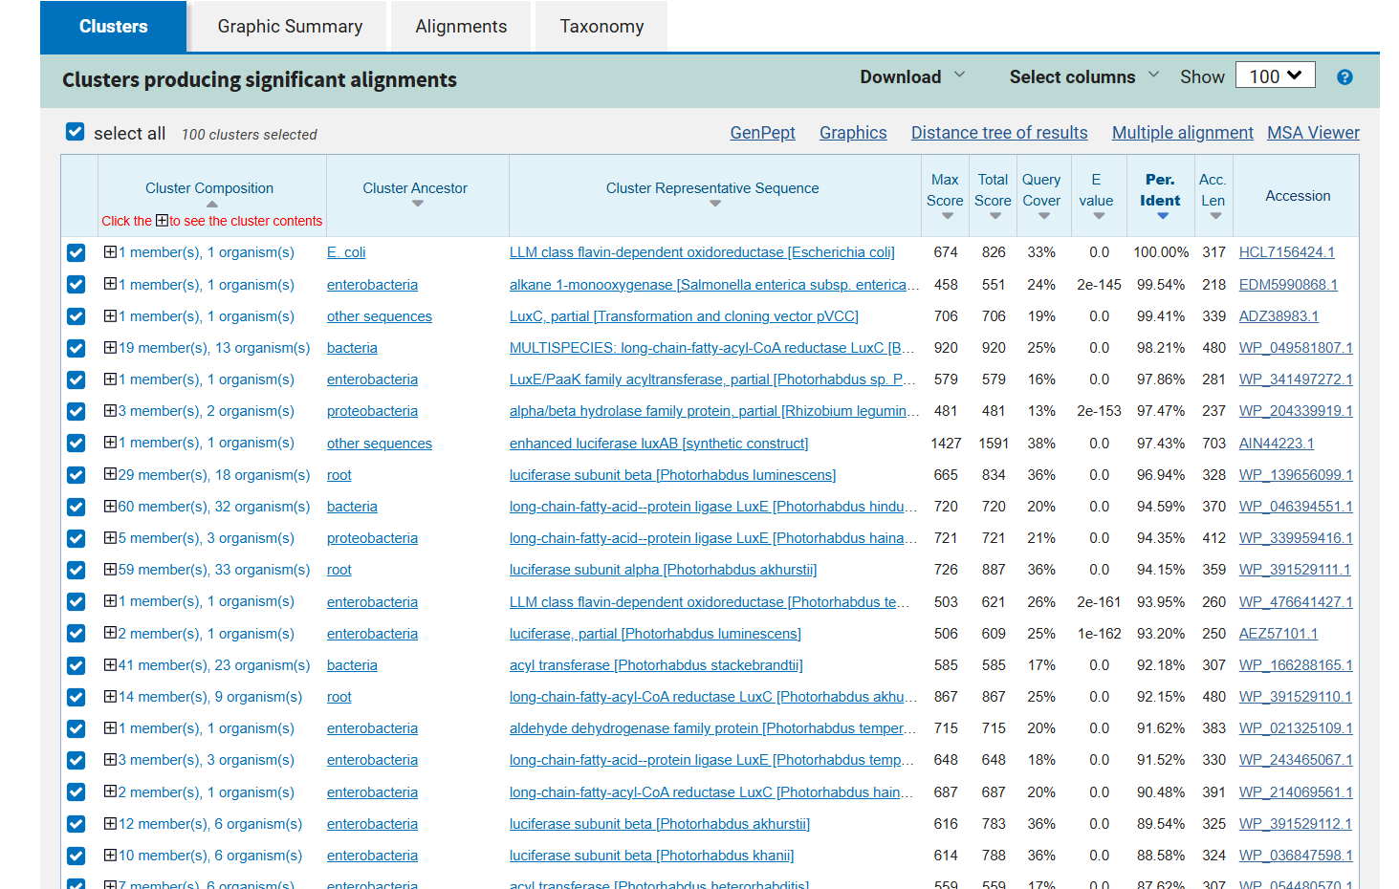Expand plus icon for 29 member(s) cluster

(110, 474)
